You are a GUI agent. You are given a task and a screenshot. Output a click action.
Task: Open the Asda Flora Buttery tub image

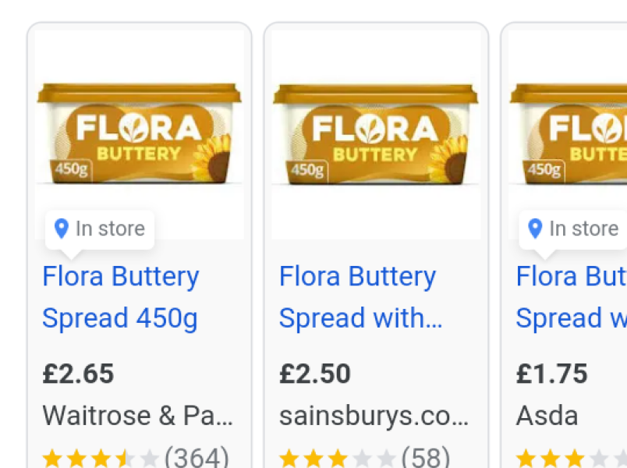click(569, 134)
